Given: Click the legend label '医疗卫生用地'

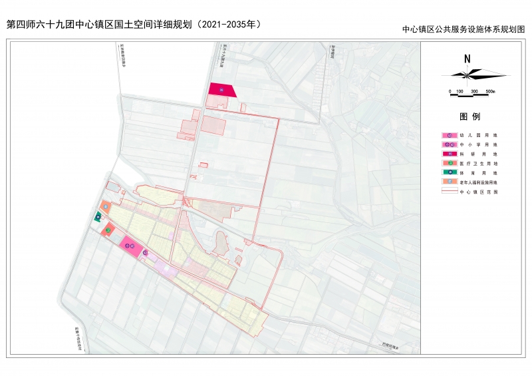Looking at the screenshot, I should click(x=478, y=164).
